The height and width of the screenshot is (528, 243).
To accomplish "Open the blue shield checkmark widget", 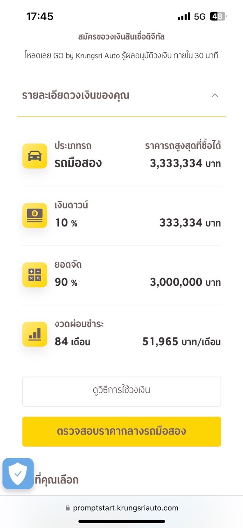I will click(x=18, y=474).
